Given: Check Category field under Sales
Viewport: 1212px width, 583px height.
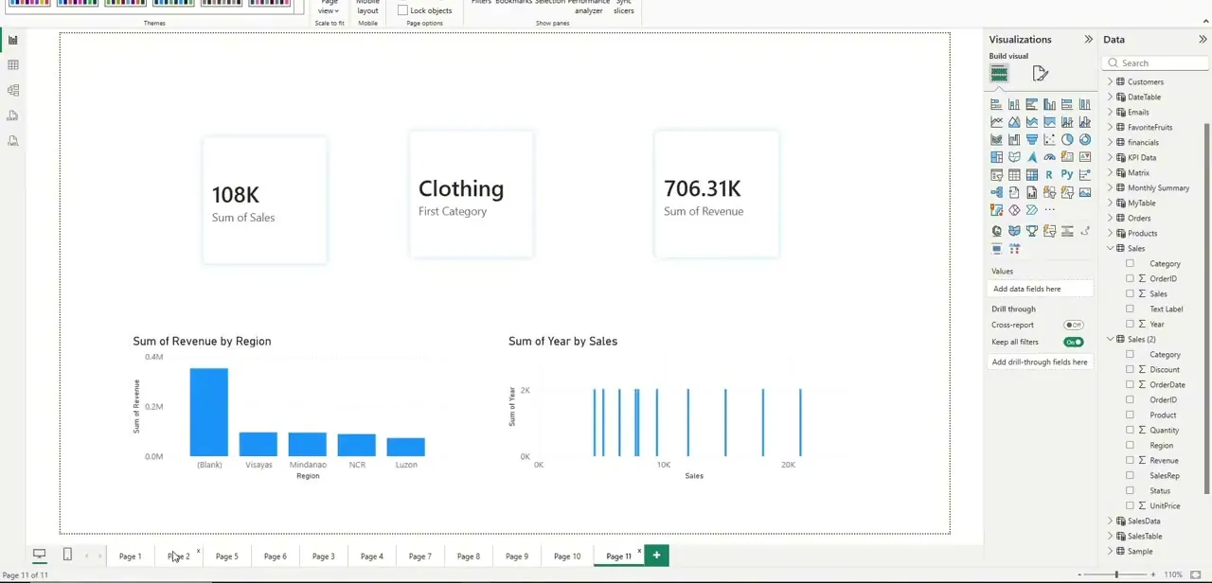Looking at the screenshot, I should click(1130, 264).
